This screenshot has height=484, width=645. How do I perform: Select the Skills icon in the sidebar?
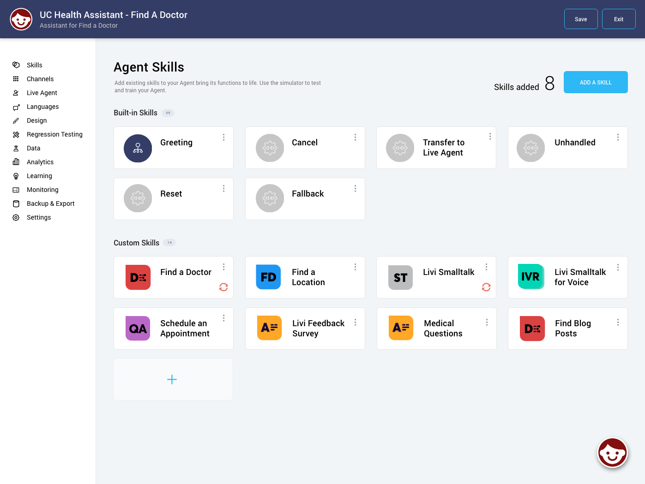[16, 65]
